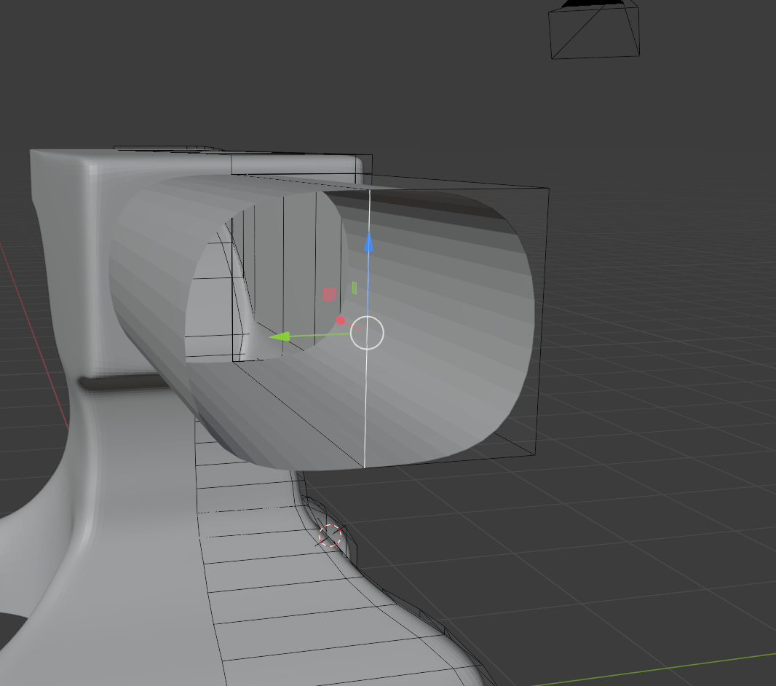Click the dashed 3D cursor marker below the cube
Image resolution: width=776 pixels, height=686 pixels.
(330, 535)
